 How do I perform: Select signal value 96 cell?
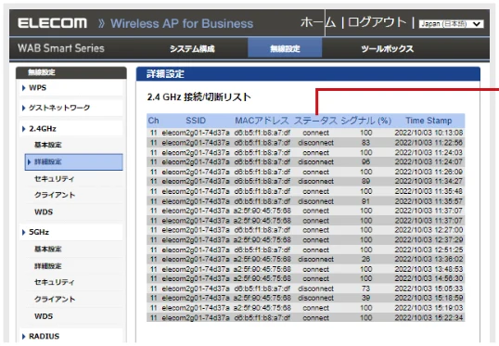pyautogui.click(x=365, y=161)
